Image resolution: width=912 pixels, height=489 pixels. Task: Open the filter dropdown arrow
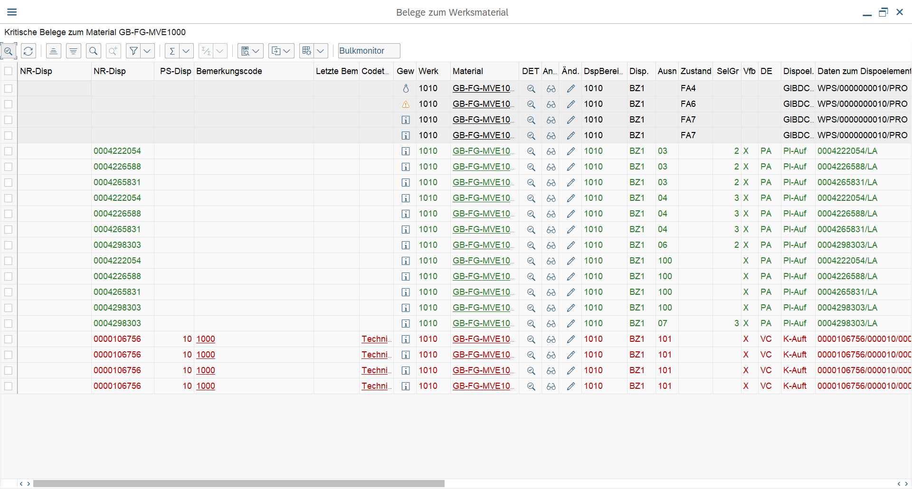pyautogui.click(x=147, y=51)
